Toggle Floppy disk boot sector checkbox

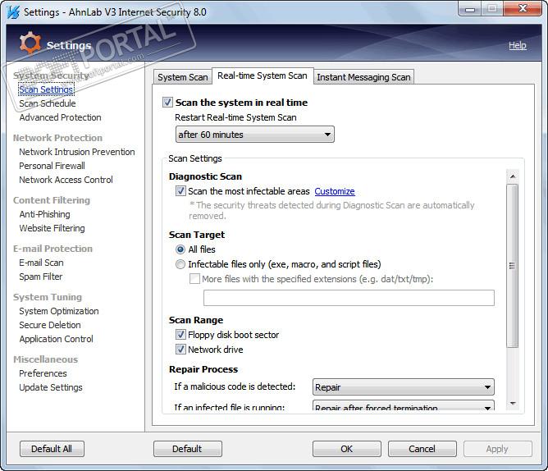point(180,335)
